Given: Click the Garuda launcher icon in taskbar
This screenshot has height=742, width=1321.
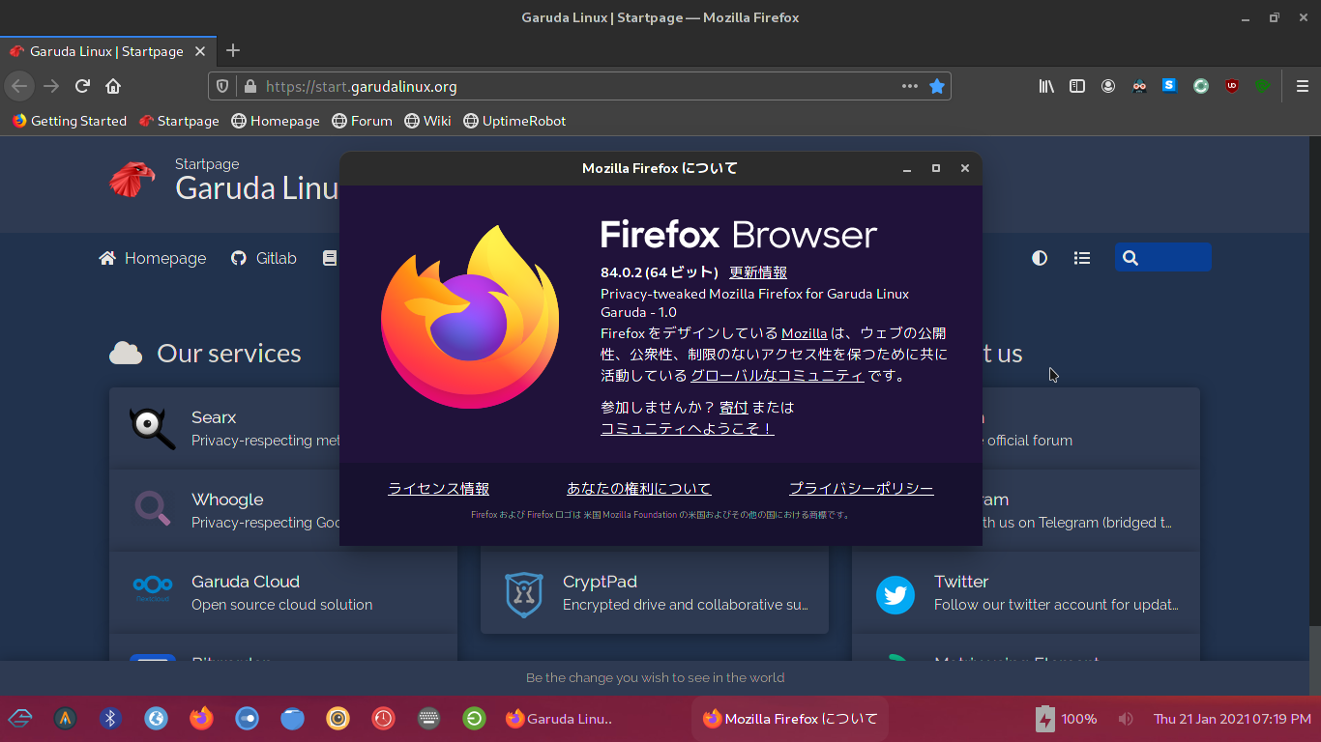Looking at the screenshot, I should tap(20, 718).
